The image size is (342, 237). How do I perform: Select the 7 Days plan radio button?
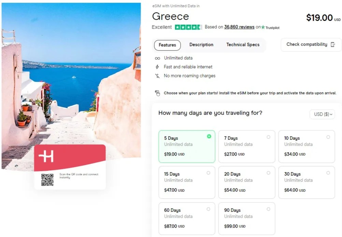click(269, 136)
